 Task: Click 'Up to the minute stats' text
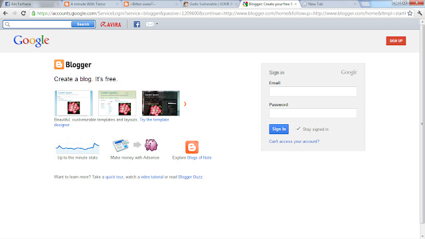coord(78,158)
